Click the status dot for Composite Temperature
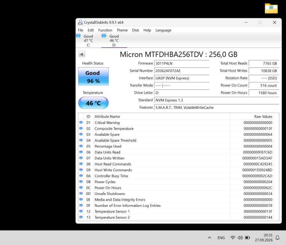This screenshot has height=245, width=286. coord(81,128)
